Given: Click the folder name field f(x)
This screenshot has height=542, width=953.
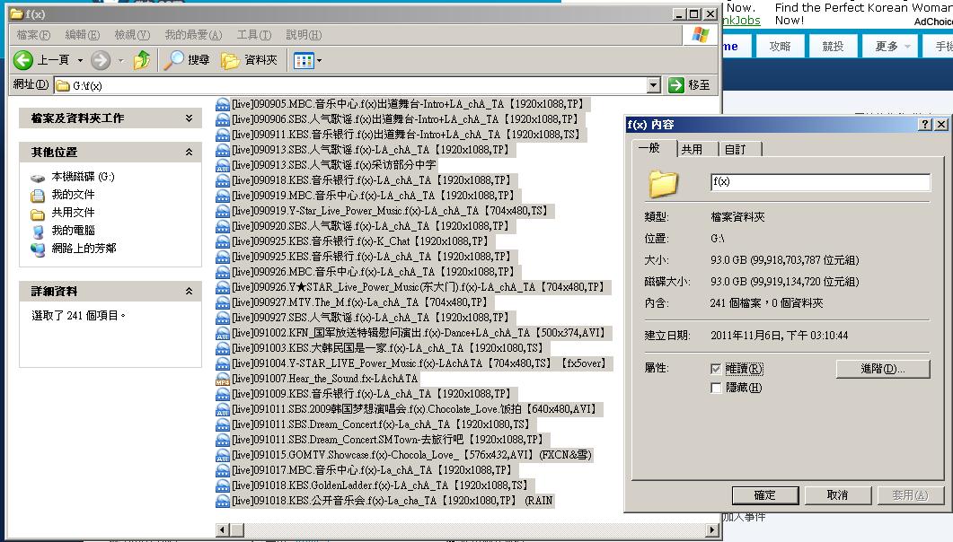Looking at the screenshot, I should (820, 181).
